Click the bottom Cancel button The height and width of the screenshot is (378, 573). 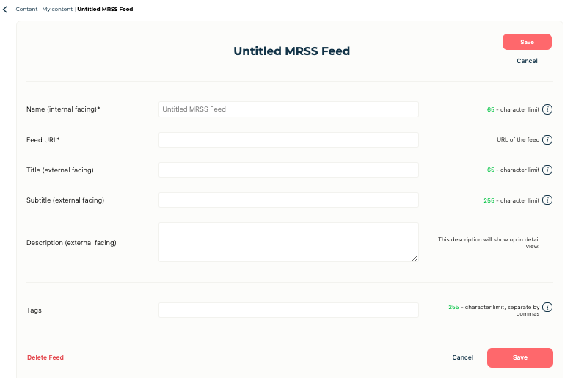click(463, 357)
